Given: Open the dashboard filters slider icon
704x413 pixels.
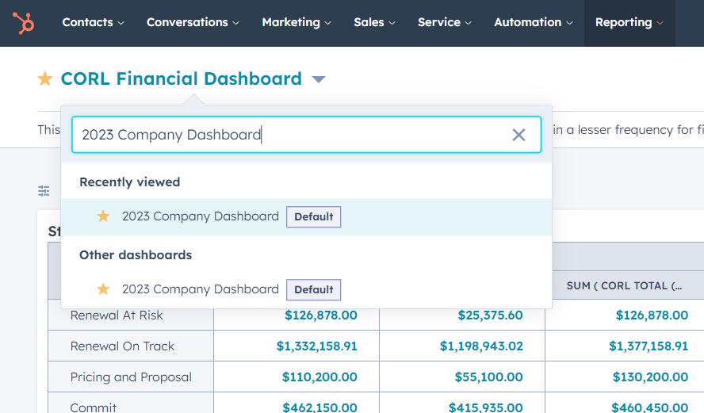Looking at the screenshot, I should (44, 190).
